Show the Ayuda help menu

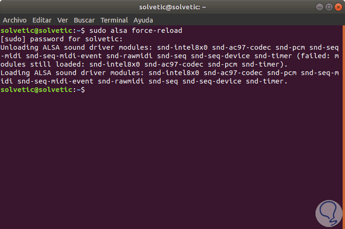[x=143, y=20]
